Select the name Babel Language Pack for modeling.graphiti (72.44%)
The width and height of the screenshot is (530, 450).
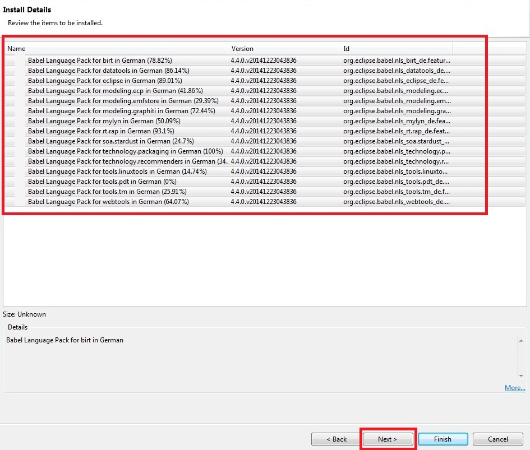pos(121,111)
